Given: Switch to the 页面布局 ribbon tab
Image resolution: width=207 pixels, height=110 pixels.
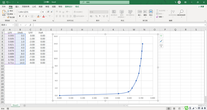Looking at the screenshot, I should [x=26, y=7].
